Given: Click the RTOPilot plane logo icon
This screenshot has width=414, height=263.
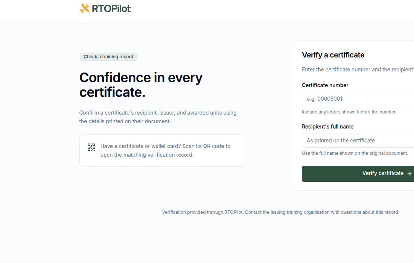Looking at the screenshot, I should [84, 8].
